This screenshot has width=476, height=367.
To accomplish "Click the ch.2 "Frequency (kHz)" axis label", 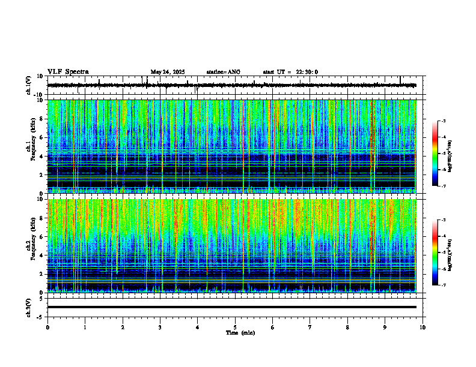I will tap(33, 239).
